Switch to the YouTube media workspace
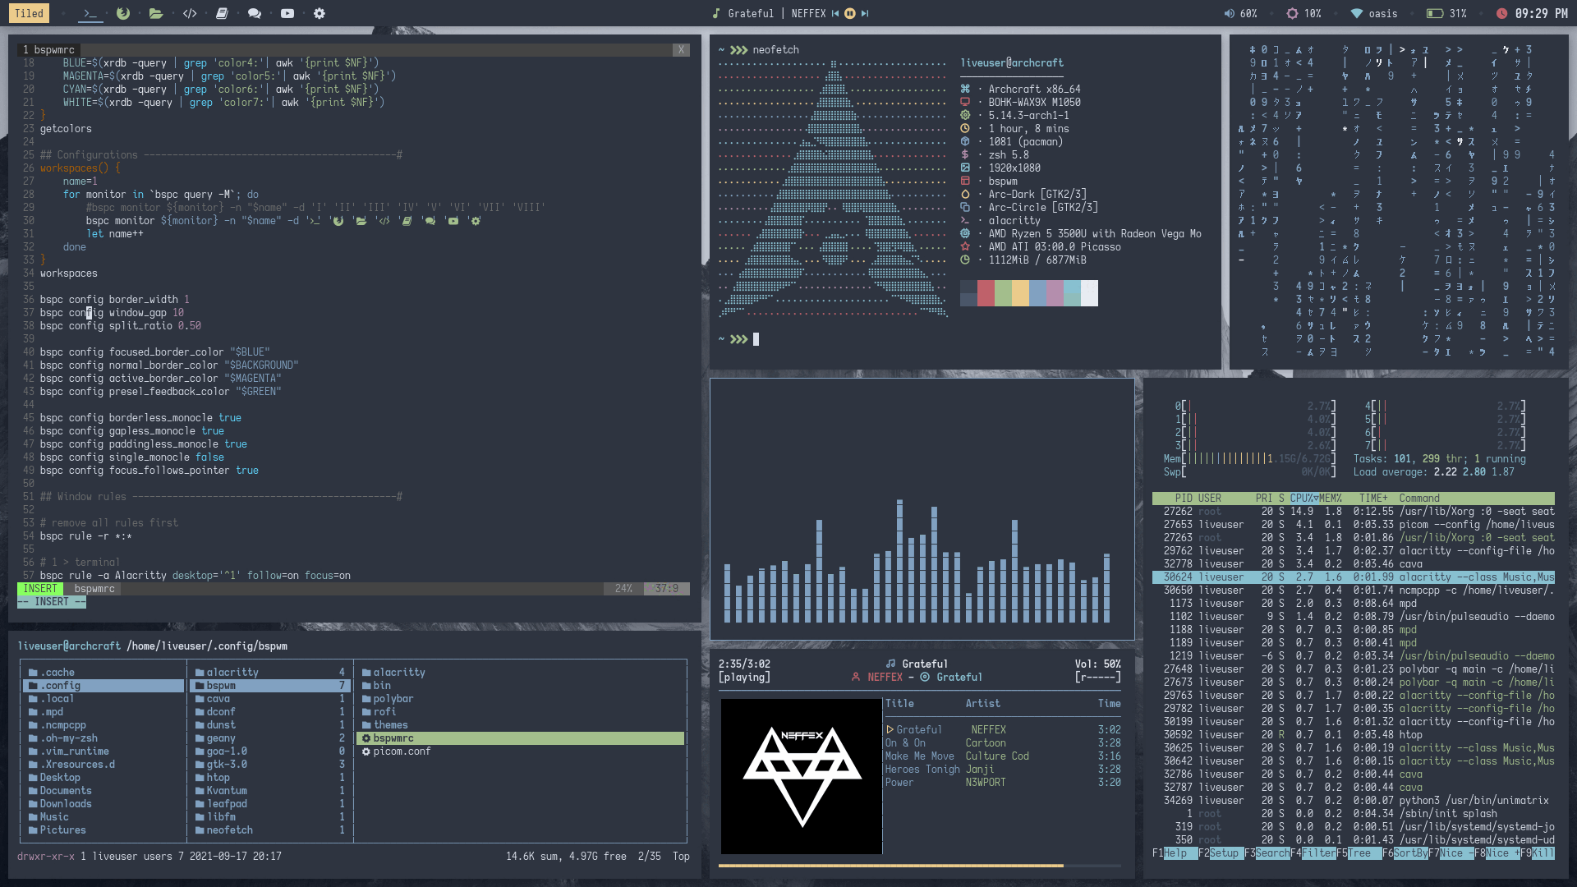 point(287,13)
